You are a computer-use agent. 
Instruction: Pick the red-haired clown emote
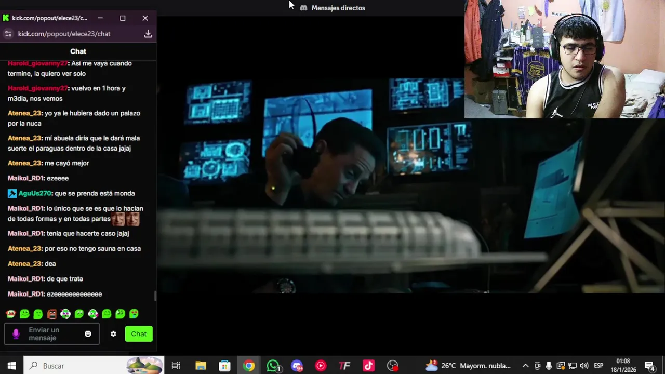(x=10, y=314)
